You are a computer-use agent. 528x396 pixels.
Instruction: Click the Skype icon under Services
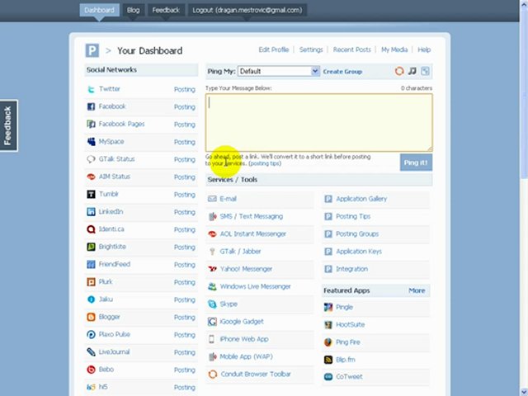tap(212, 304)
